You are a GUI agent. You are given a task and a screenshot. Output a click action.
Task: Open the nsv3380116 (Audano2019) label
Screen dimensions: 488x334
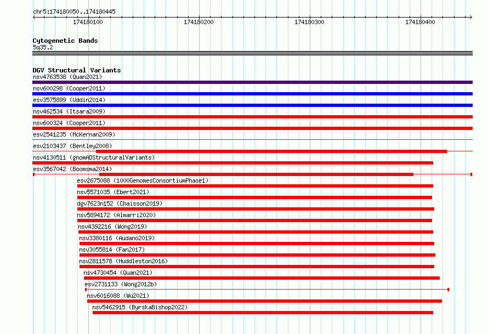pyautogui.click(x=117, y=238)
